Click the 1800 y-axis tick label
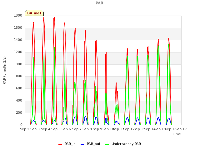The height and width of the screenshot is (150, 200). point(18,16)
